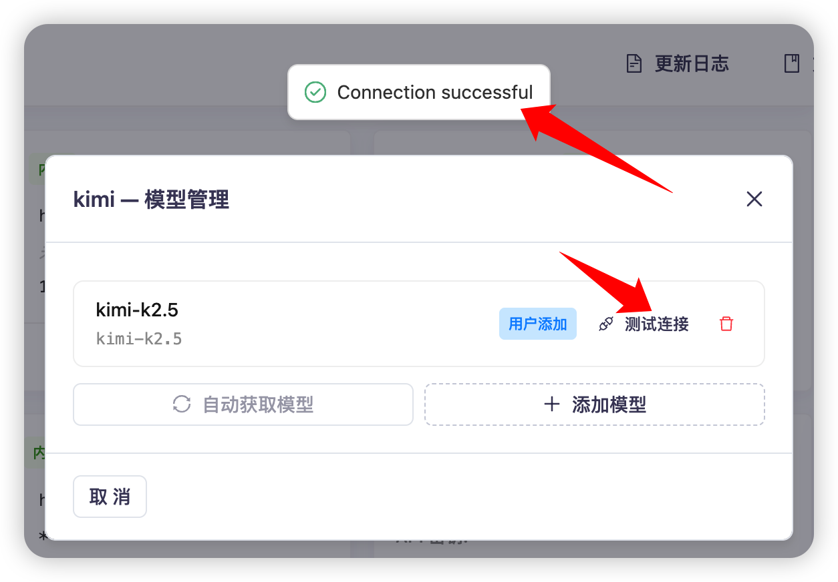Click the plug icon beside 测试连接
The height and width of the screenshot is (582, 838).
pyautogui.click(x=606, y=324)
